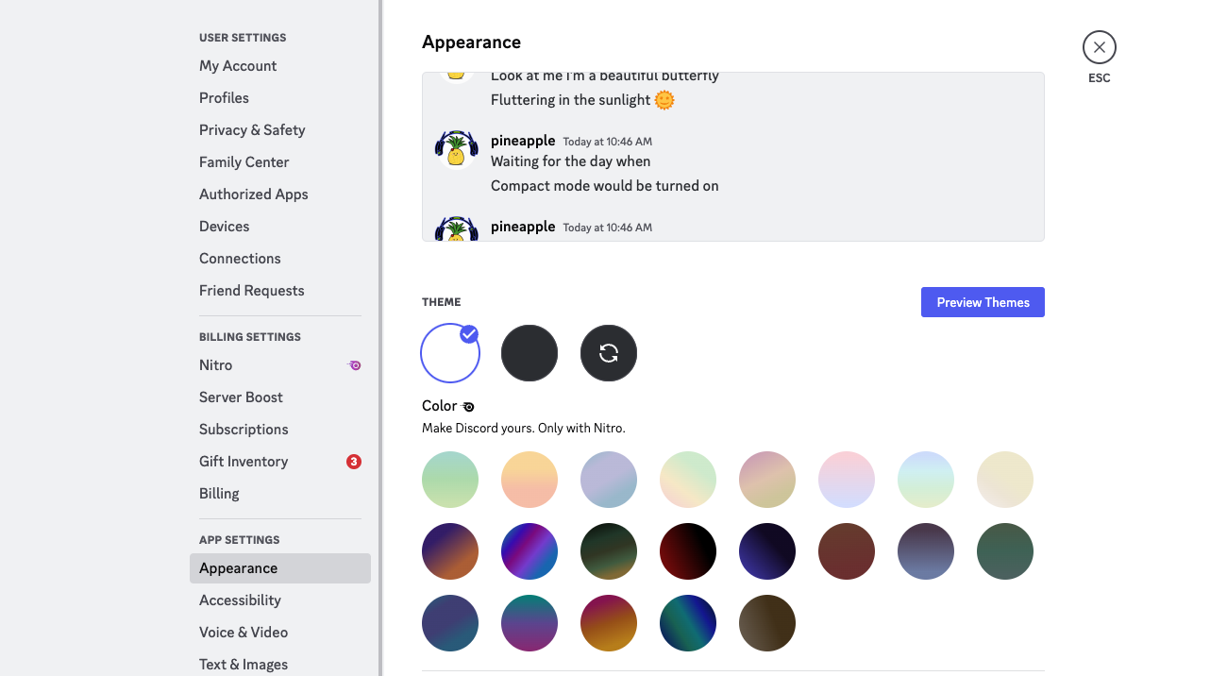Pick the peach orange gradient swatch
Viewport: 1227px width, 676px height.
529,480
